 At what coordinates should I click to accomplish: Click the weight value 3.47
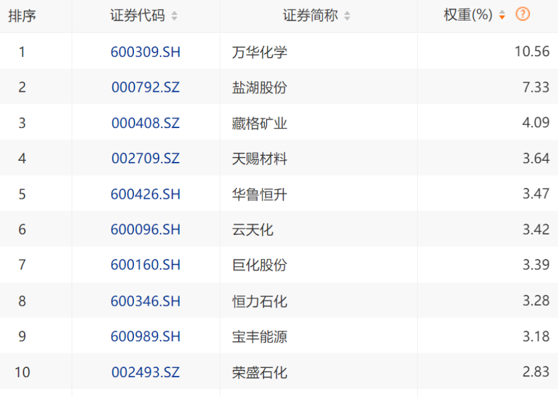point(536,193)
